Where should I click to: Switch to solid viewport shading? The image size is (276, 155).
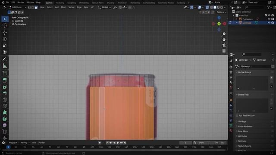215,7
